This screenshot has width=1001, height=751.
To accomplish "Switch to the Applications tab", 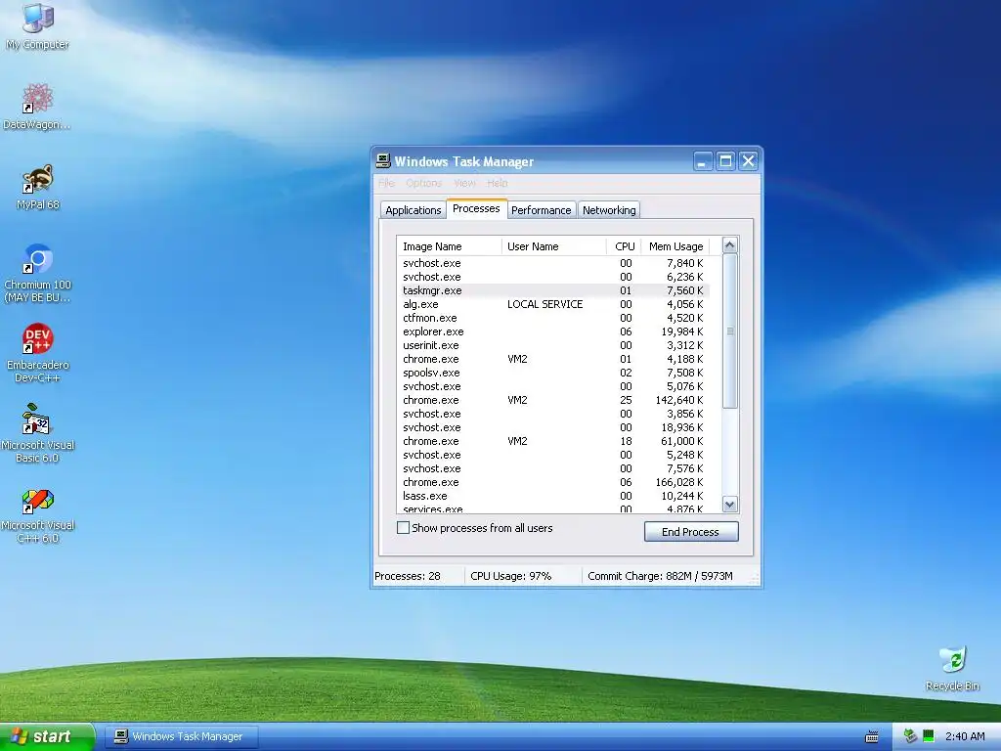I will click(x=413, y=210).
